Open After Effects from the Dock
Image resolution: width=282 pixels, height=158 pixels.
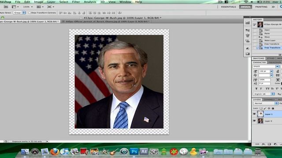tap(144, 151)
